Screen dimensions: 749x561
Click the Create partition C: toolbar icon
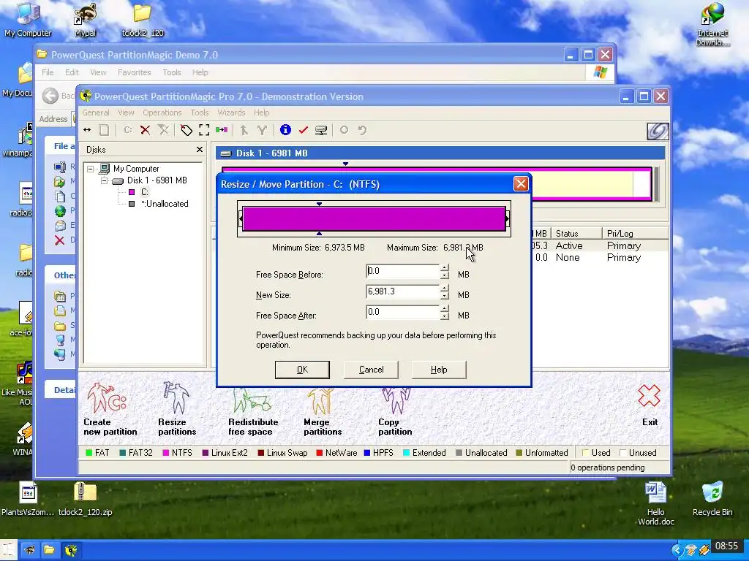tap(127, 130)
